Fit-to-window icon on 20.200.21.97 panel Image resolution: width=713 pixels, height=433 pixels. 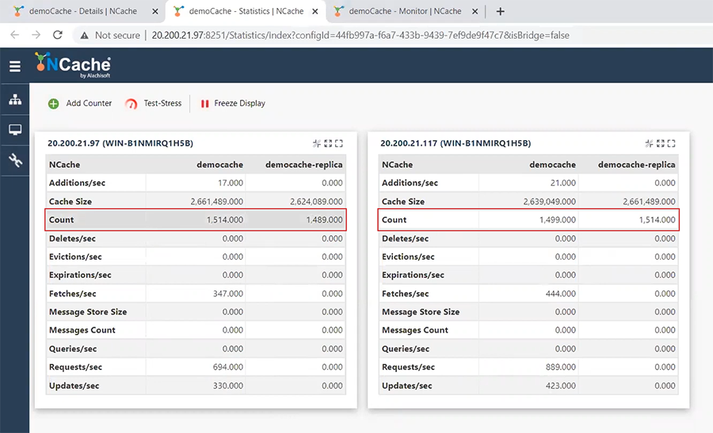[x=328, y=143]
